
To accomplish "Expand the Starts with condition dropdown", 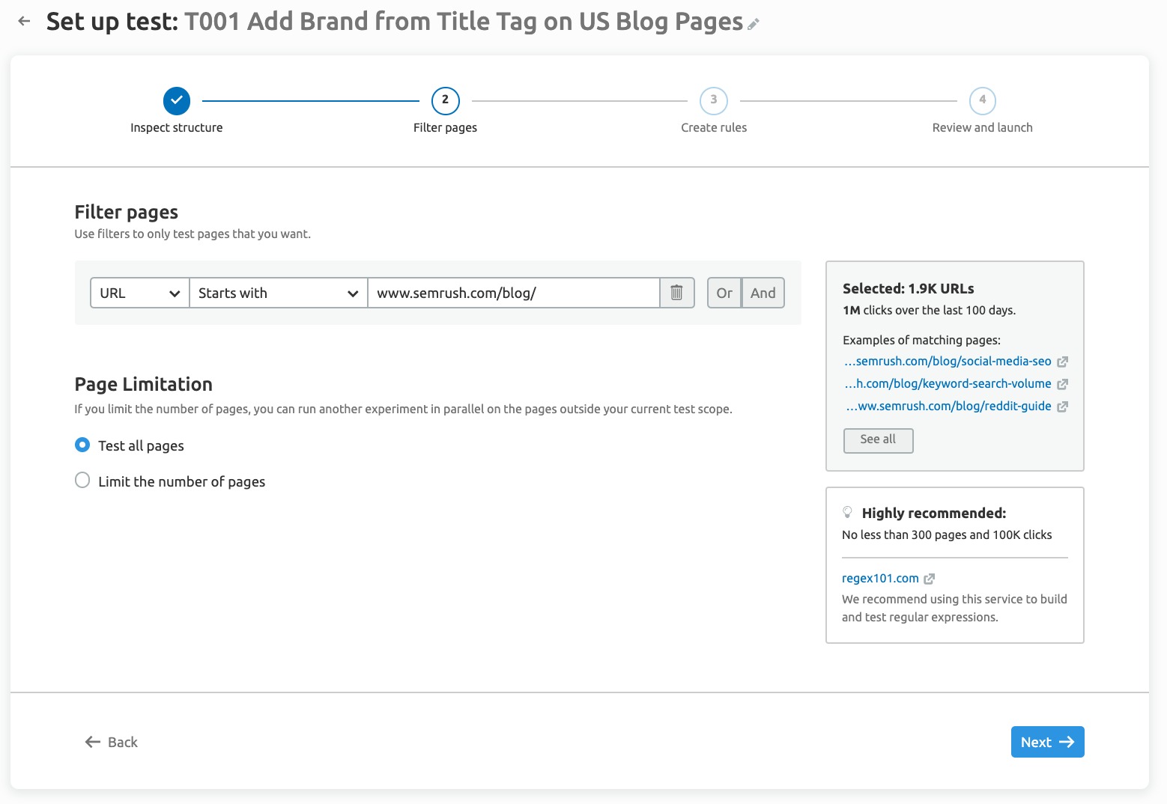I will [x=278, y=293].
